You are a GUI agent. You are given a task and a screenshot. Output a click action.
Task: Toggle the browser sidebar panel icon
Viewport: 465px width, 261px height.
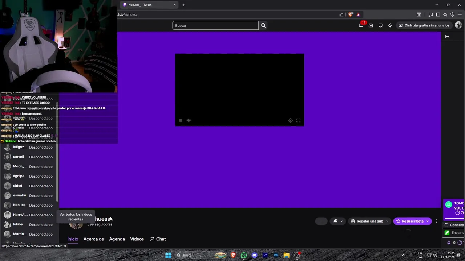(438, 14)
